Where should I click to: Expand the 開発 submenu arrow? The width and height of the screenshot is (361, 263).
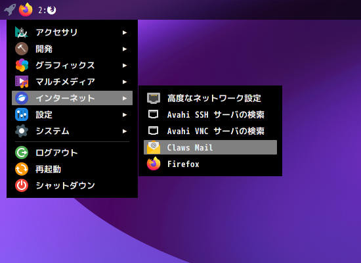(125, 49)
